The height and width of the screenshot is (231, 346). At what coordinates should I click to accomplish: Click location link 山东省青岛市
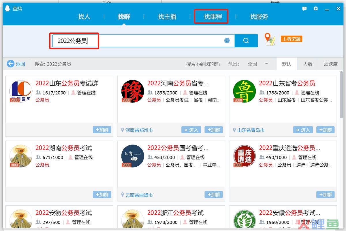[x=251, y=130]
